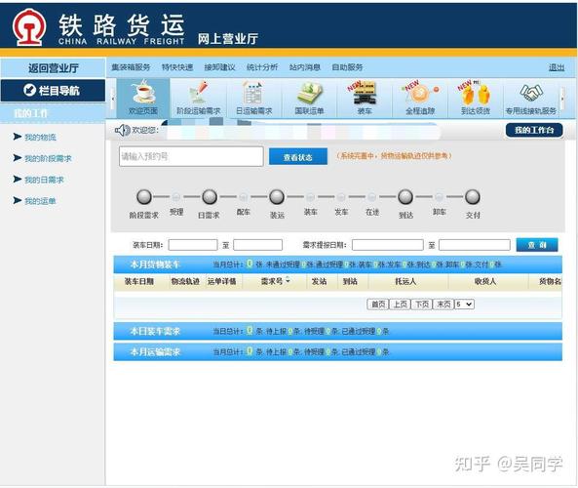Screen dimensions: 578x488
Task: Focus the 需求提报日期 end date field
Action: tap(475, 245)
